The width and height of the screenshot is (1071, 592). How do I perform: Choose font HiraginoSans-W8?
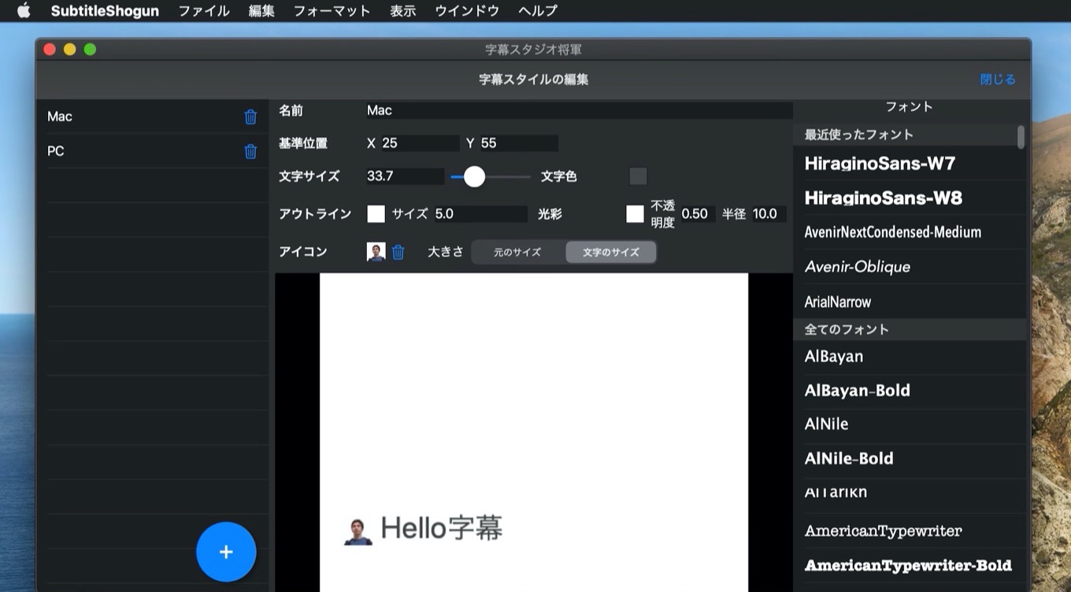click(x=909, y=198)
